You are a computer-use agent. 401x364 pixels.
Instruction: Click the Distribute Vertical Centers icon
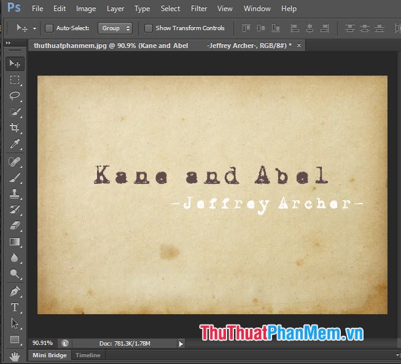(364, 28)
